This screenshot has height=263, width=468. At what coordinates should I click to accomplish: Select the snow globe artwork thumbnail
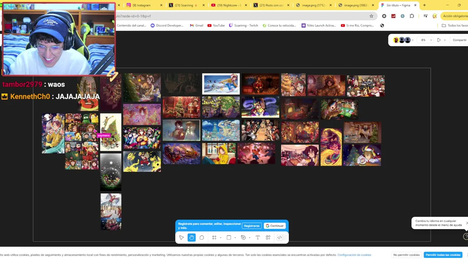pos(111,172)
